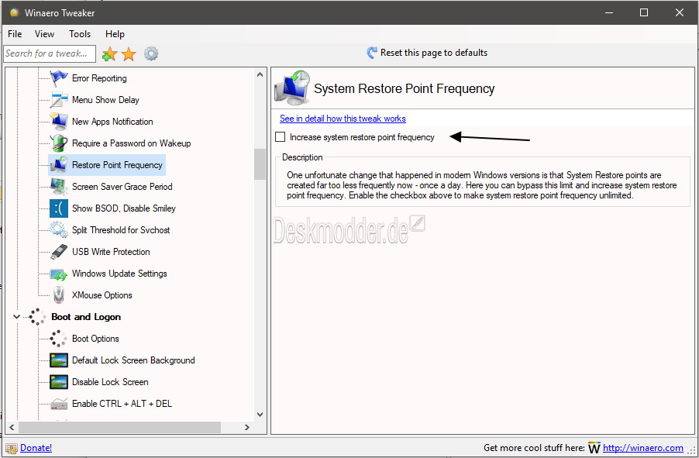699x458 pixels.
Task: Select Split Threshold for Svchost
Action: pos(121,230)
